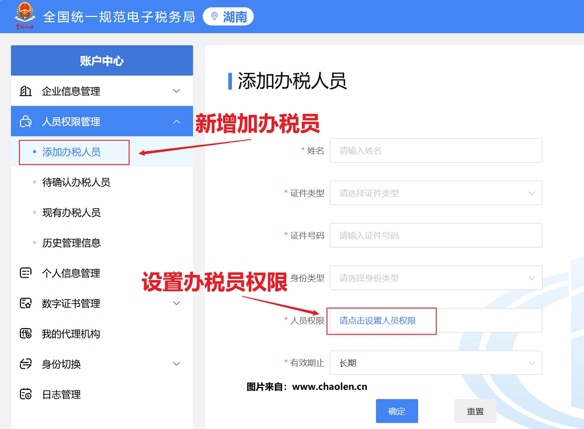Expand the 身份切换 chevron
This screenshot has width=584, height=429.
pyautogui.click(x=176, y=364)
